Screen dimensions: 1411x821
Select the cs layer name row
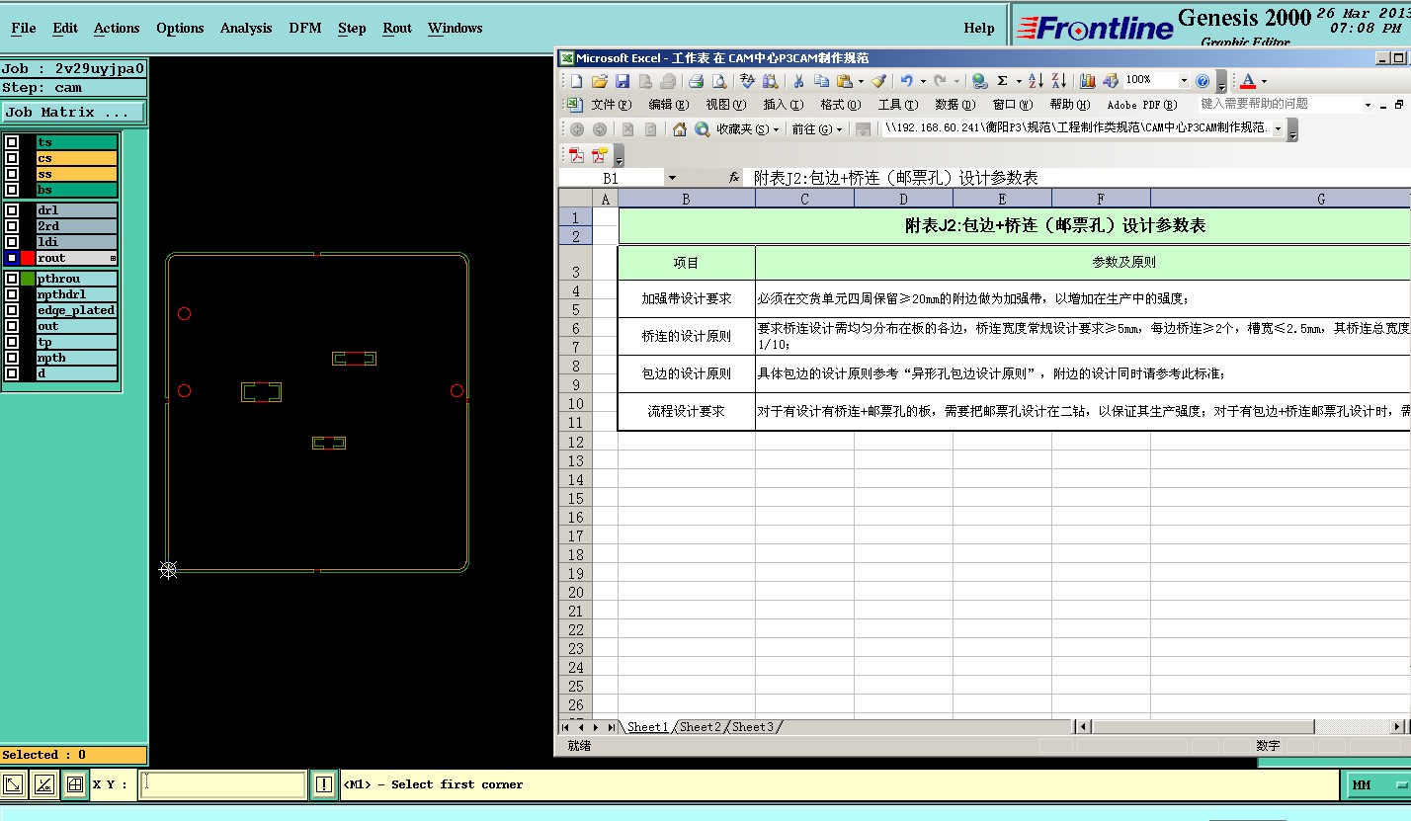point(76,158)
